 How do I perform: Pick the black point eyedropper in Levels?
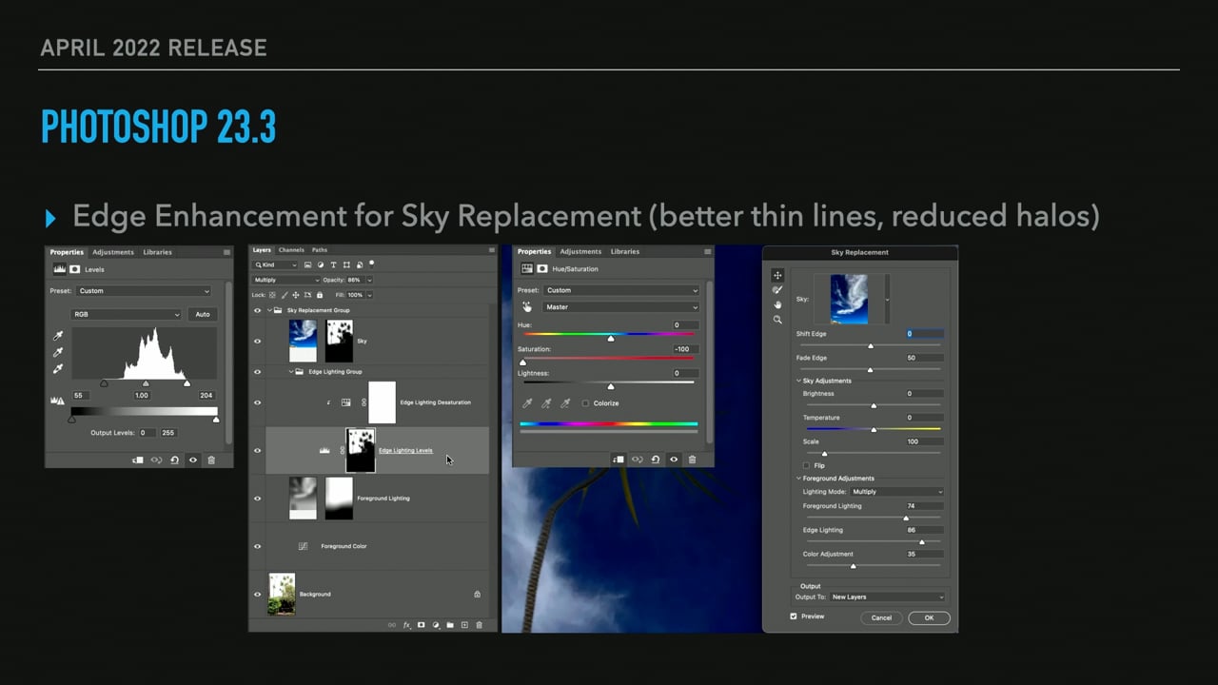click(x=58, y=336)
